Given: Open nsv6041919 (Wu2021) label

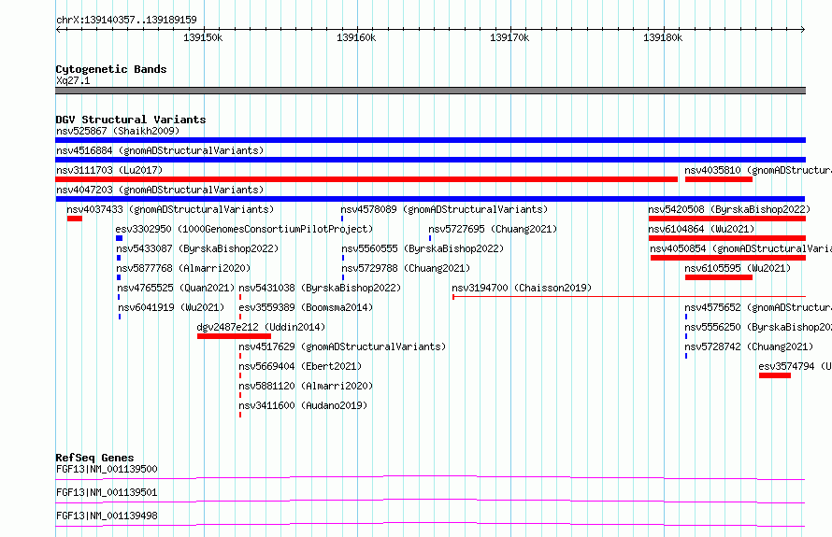Looking at the screenshot, I should (171, 307).
